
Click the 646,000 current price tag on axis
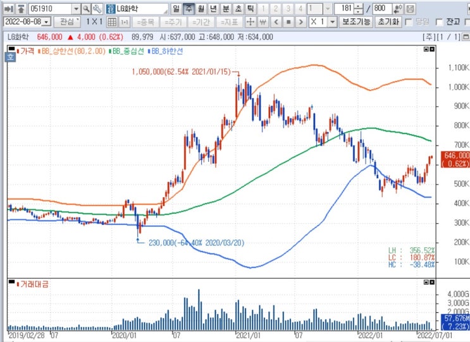click(455, 159)
